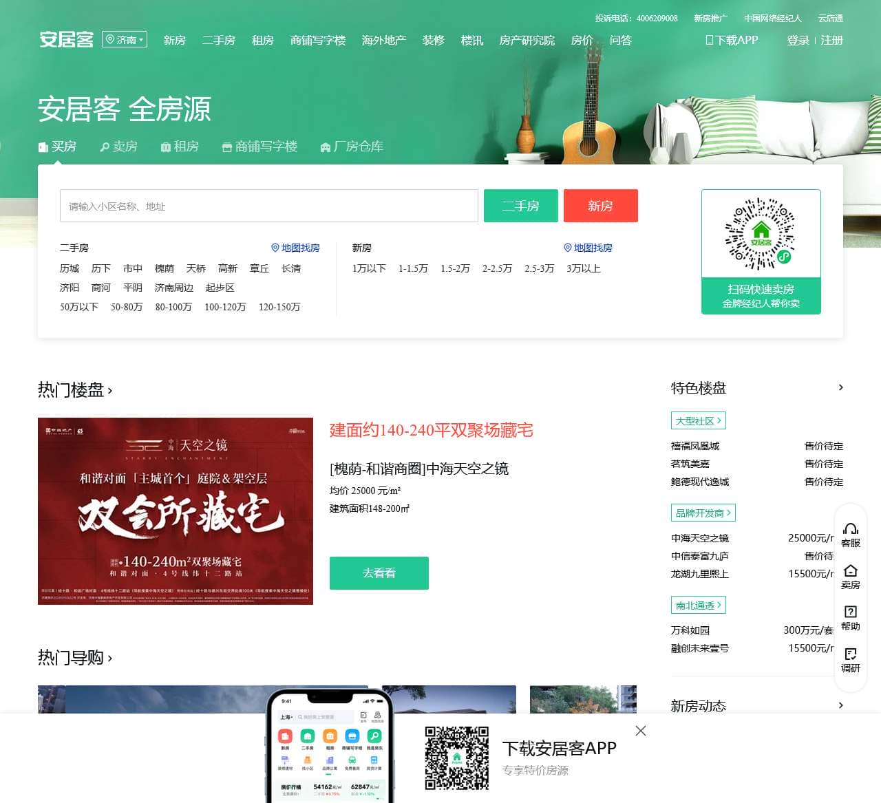Open 楼讯 navigation item

click(471, 41)
